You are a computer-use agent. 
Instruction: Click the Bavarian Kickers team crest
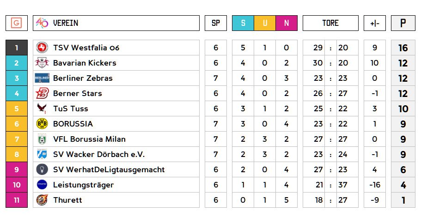(42, 63)
